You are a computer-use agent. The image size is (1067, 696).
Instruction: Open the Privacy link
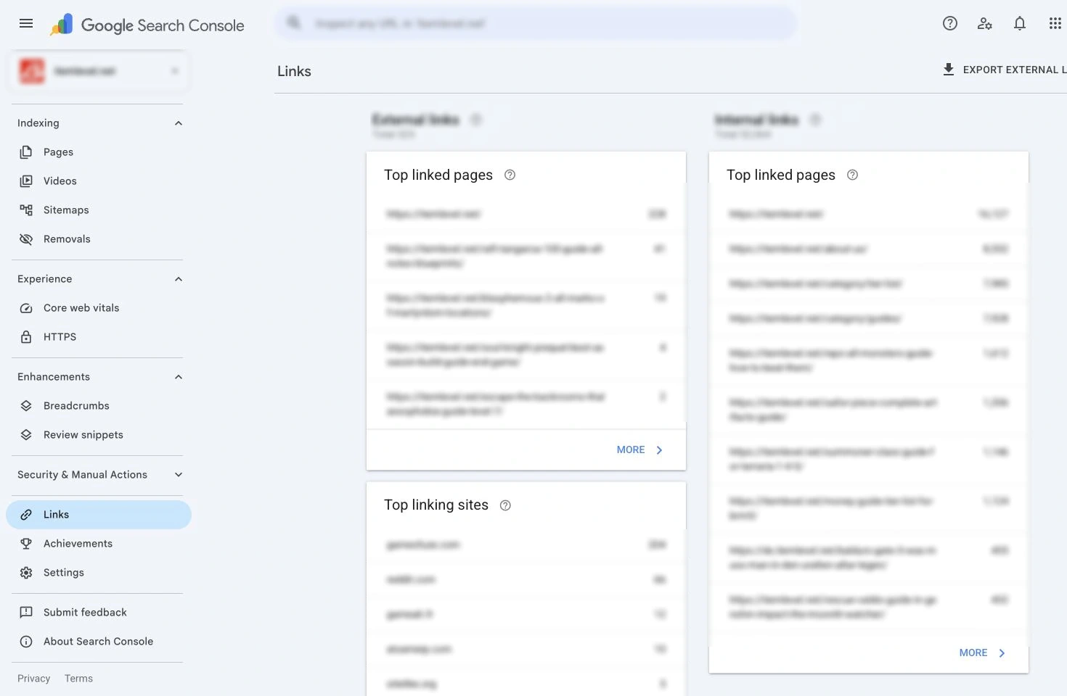click(x=34, y=679)
